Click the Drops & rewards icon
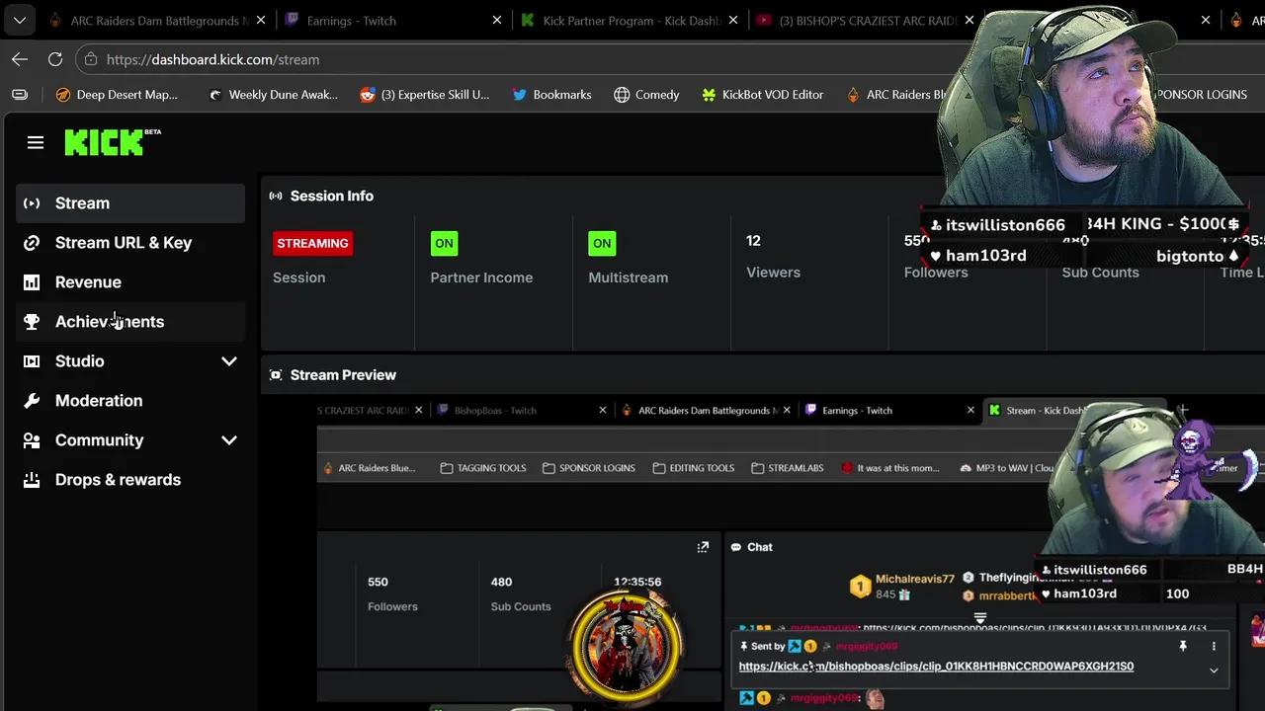 (x=31, y=480)
